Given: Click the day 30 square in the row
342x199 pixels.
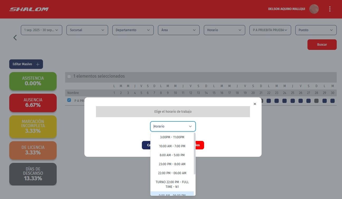Looking at the screenshot, I should coord(332,101).
